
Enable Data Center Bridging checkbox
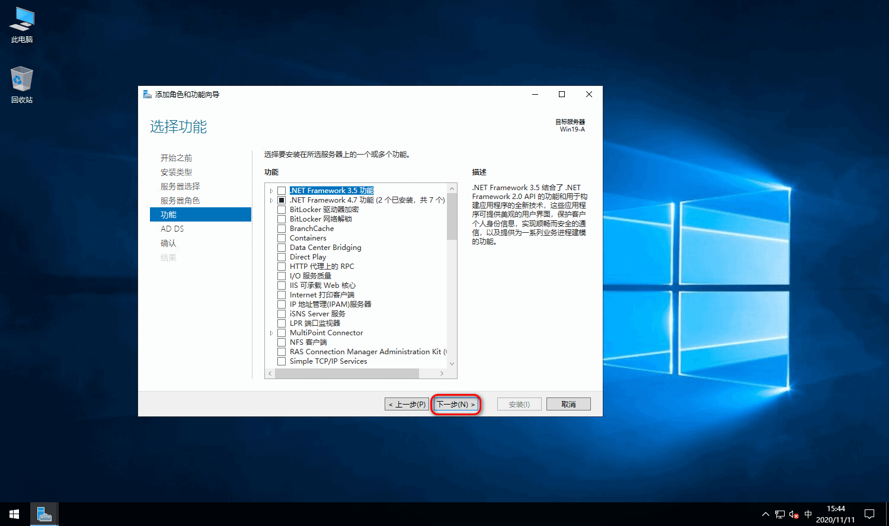point(282,248)
